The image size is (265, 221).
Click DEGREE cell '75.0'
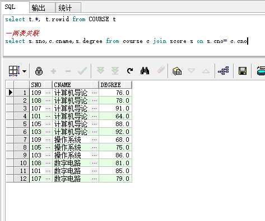pos(115,147)
